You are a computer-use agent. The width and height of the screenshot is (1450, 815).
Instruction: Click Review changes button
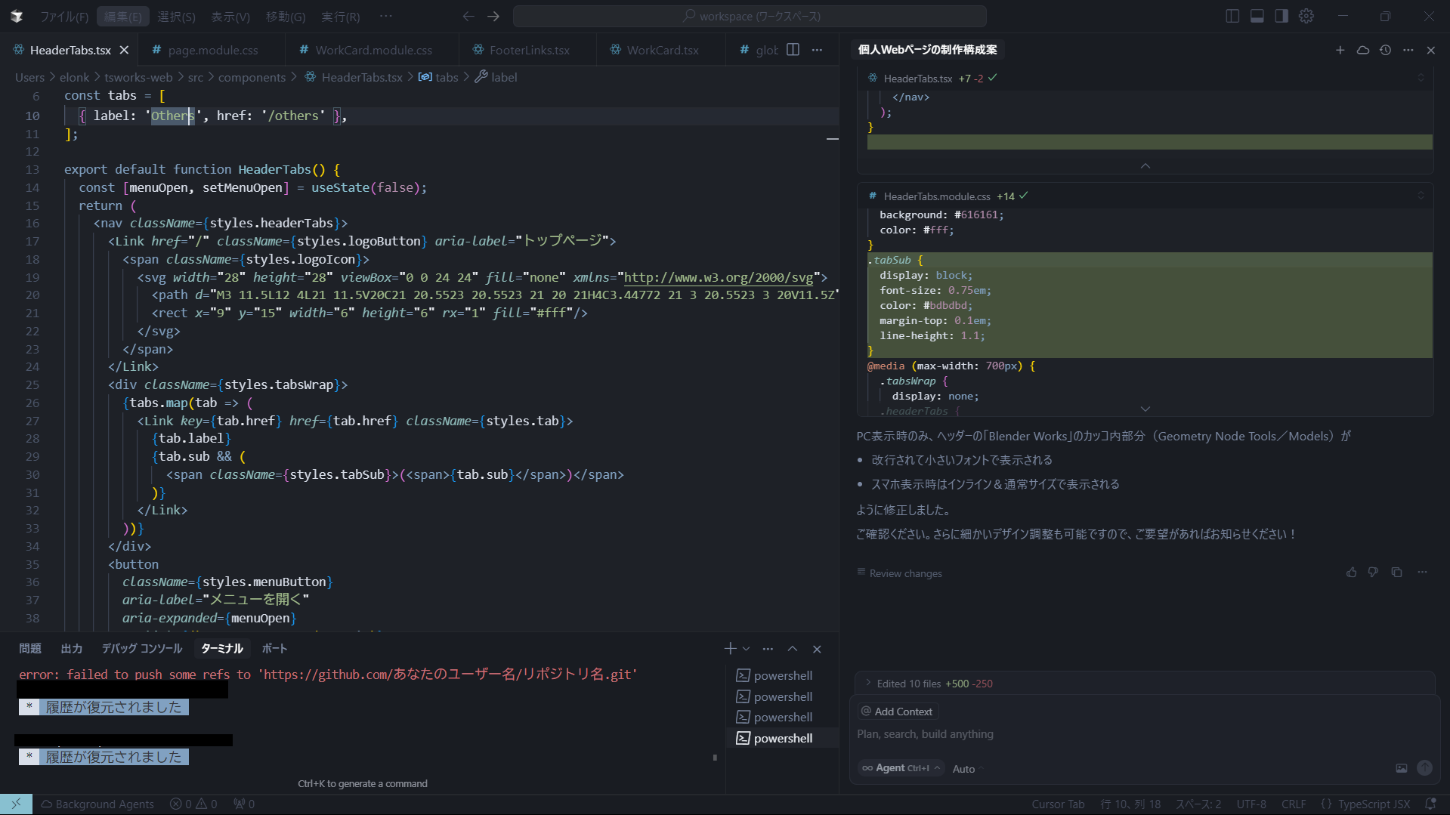pos(899,573)
